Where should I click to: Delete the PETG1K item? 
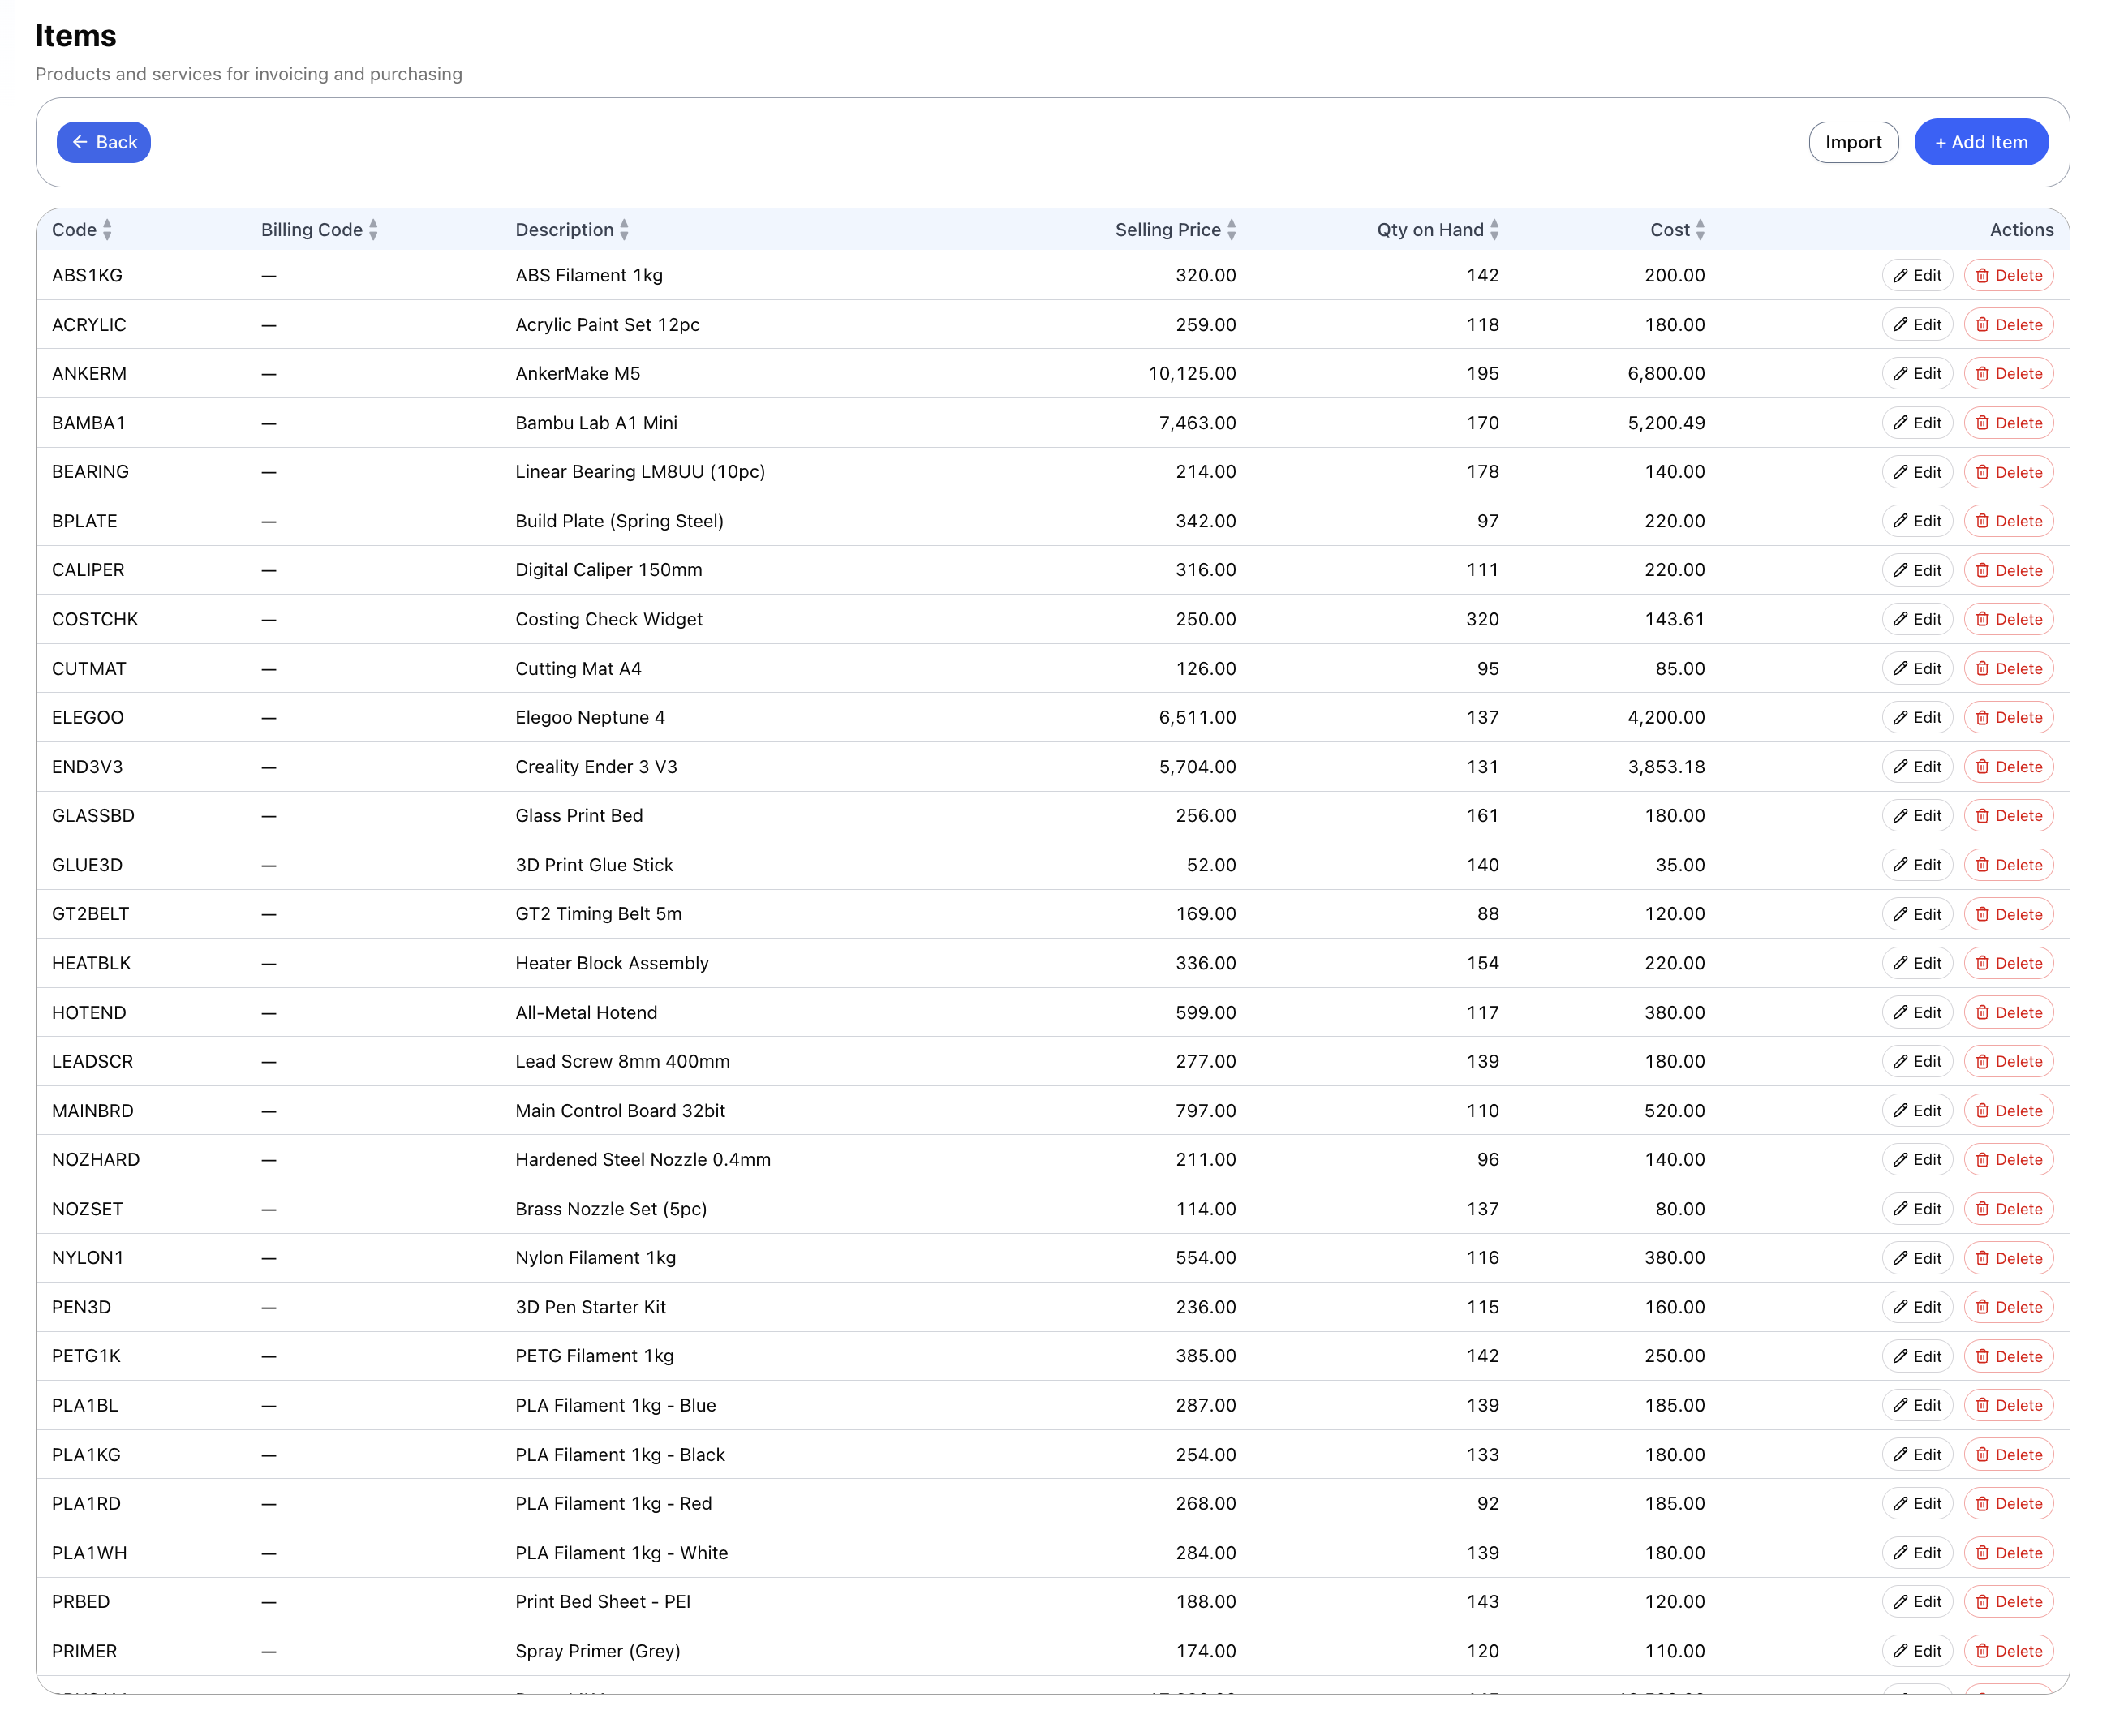click(2008, 1356)
